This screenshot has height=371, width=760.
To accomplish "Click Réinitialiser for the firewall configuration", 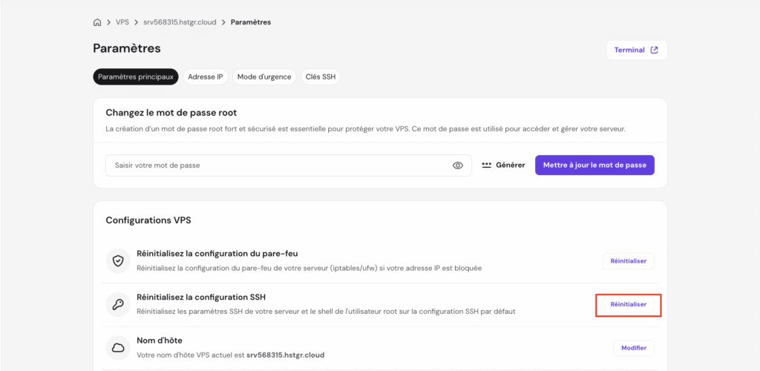I will pos(628,261).
